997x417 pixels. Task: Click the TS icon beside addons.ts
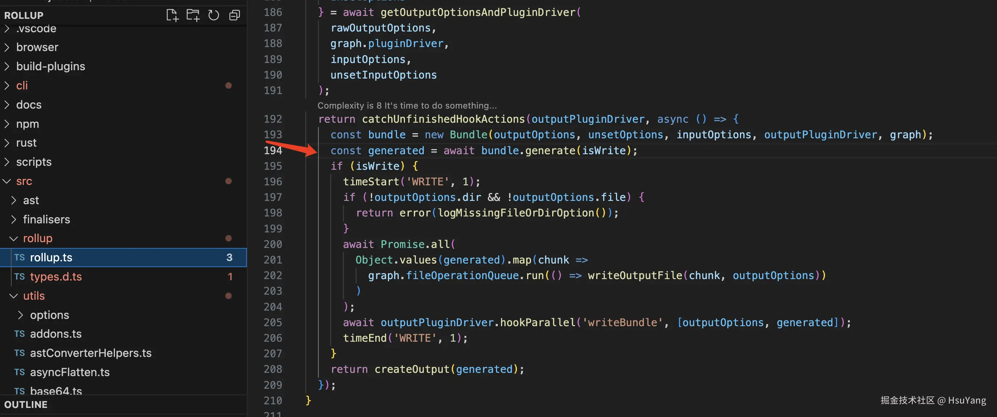[x=19, y=334]
